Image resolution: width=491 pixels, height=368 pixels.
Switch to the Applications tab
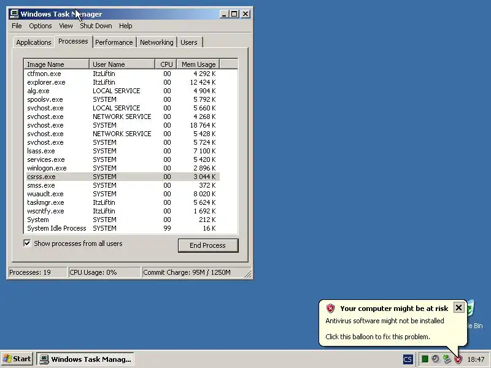pos(34,42)
